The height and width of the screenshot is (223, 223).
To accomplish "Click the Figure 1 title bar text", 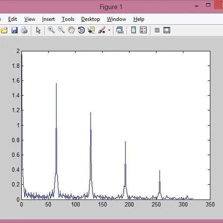I will tap(111, 7).
